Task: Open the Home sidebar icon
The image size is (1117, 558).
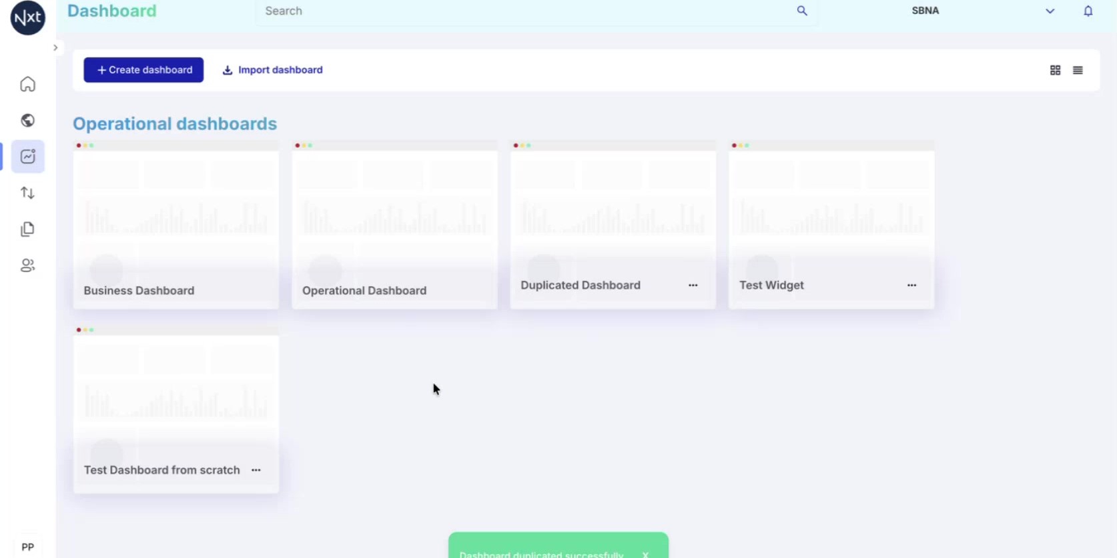Action: (28, 84)
